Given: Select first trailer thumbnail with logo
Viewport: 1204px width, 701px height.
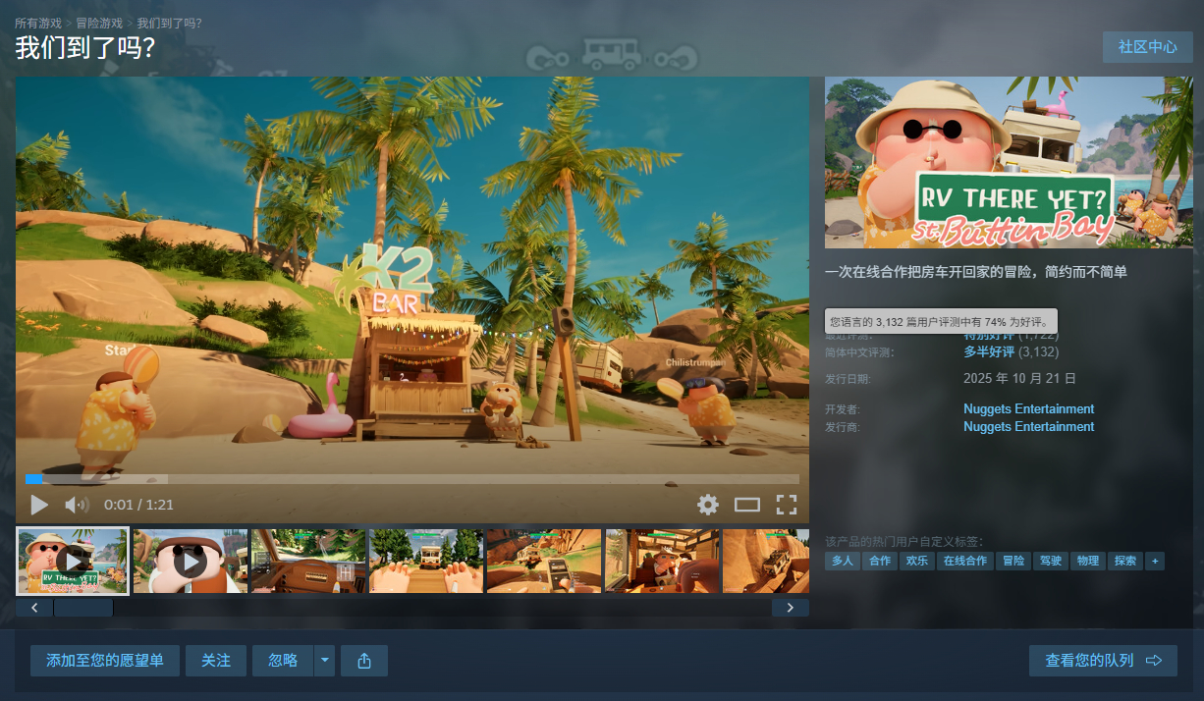Looking at the screenshot, I should pyautogui.click(x=73, y=561).
